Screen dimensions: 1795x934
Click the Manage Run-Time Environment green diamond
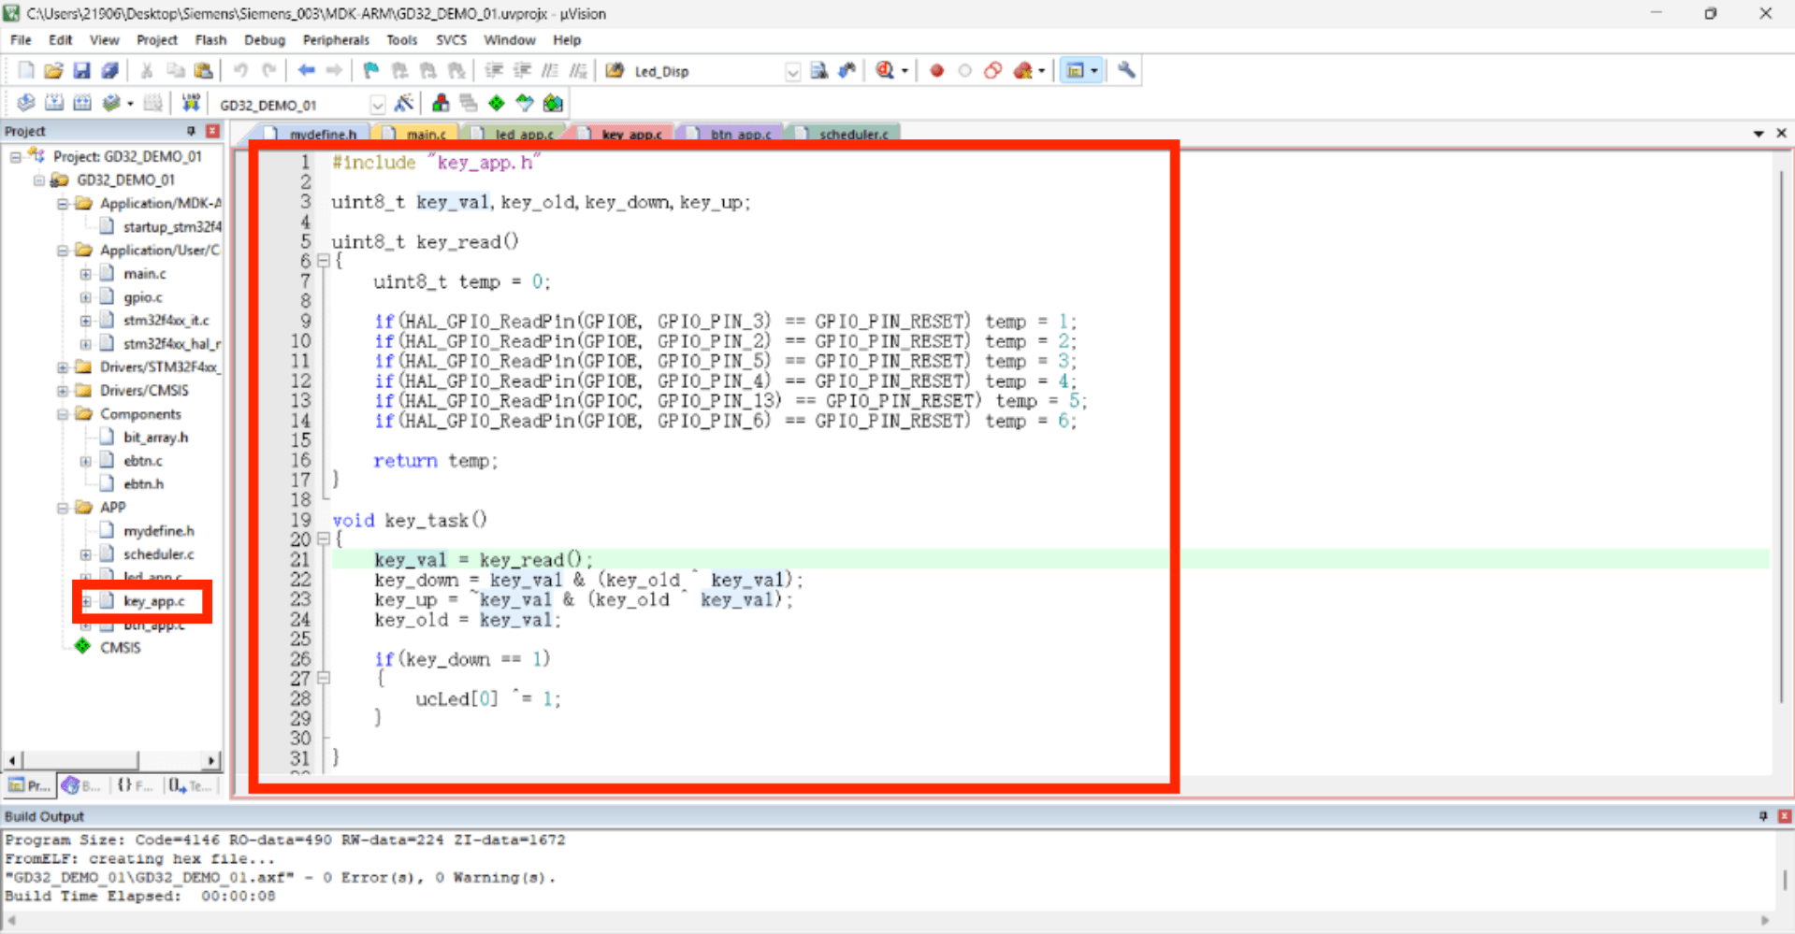tap(497, 103)
